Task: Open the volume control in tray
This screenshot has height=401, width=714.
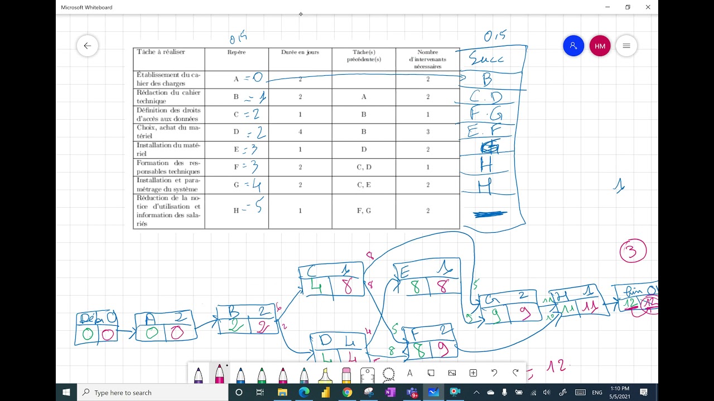Action: (x=546, y=392)
